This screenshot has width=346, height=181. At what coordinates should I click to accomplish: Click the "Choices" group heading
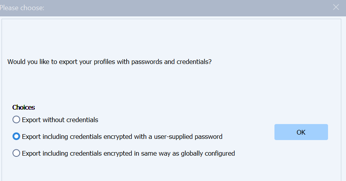(x=23, y=107)
